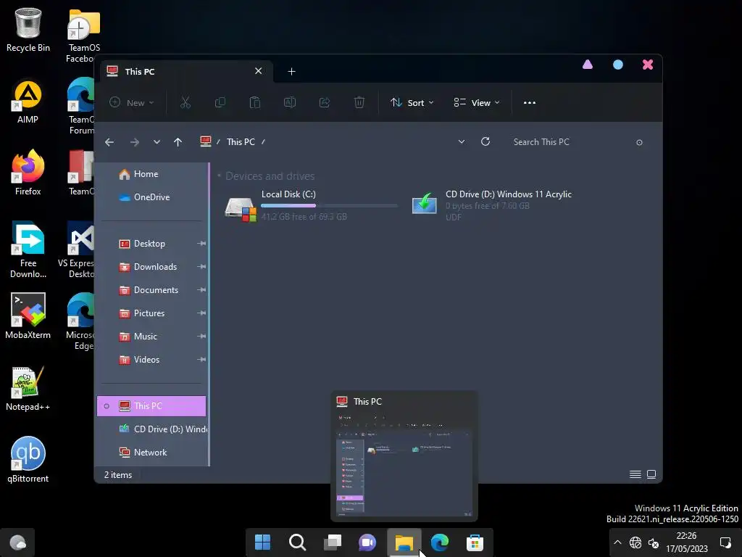Open the New dropdown menu

[132, 103]
